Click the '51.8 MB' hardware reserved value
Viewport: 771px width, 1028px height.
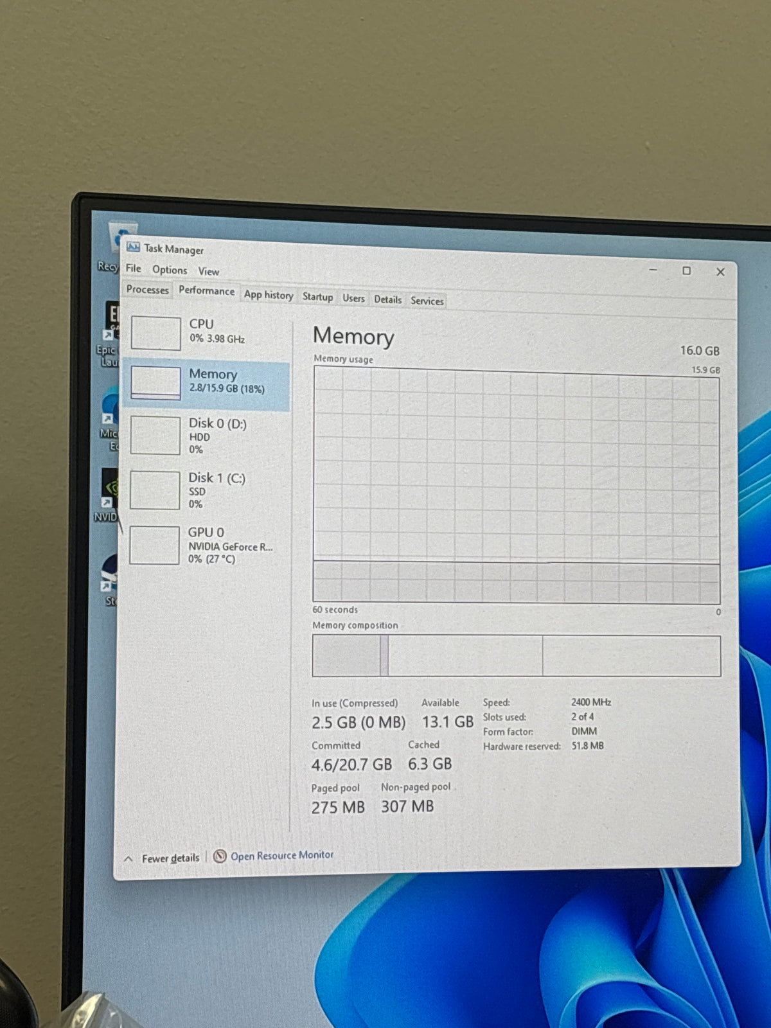coord(588,746)
